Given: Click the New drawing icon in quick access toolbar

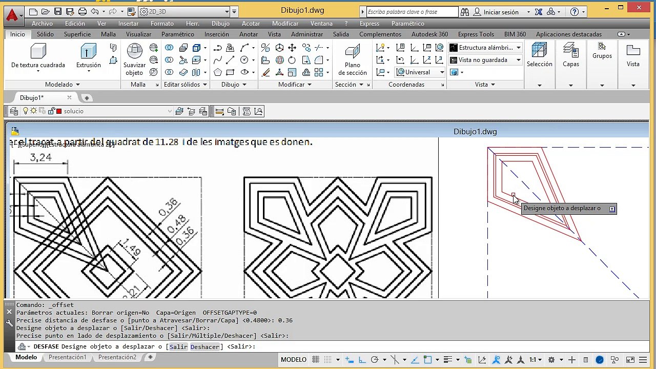Looking at the screenshot, I should coord(33,12).
